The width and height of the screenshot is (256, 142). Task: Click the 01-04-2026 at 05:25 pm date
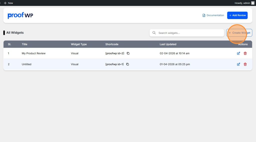(x=175, y=64)
